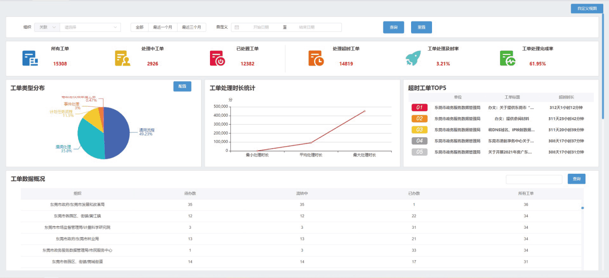Click the 平均处理时长 data point on the line chart
The width and height of the screenshot is (609, 278).
(311, 143)
